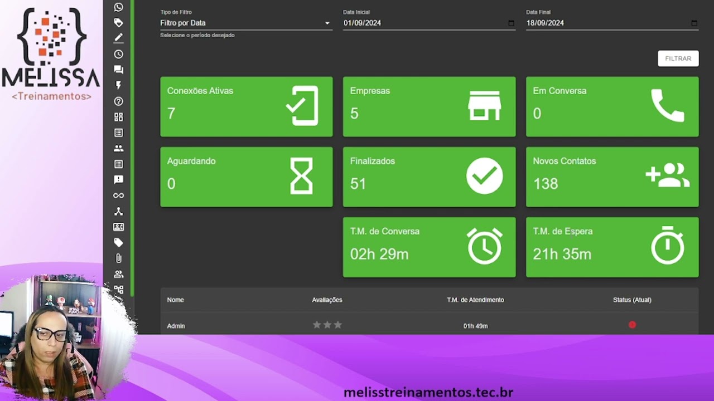Image resolution: width=714 pixels, height=401 pixels.
Task: Click the 01h 49m value in Admin row
Action: pos(475,326)
